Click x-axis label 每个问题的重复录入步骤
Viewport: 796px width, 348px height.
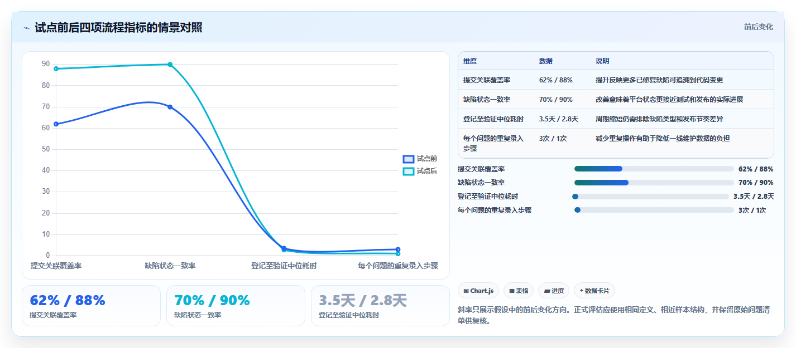pos(398,266)
